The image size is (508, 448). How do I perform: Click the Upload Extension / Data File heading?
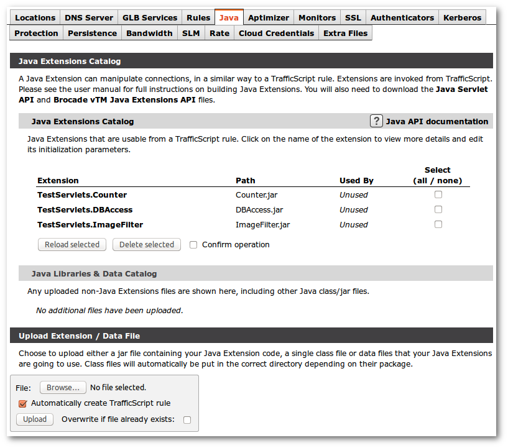click(80, 336)
